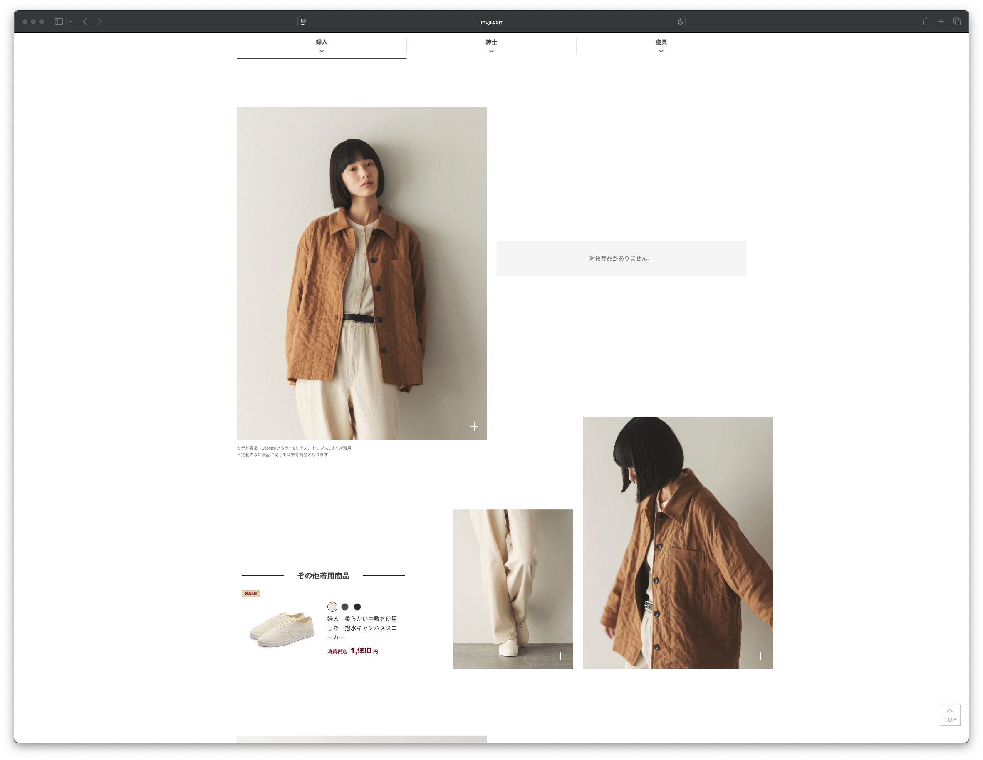983x760 pixels.
Task: Click the plus icon on the side-view jacket photo
Action: pyautogui.click(x=760, y=656)
